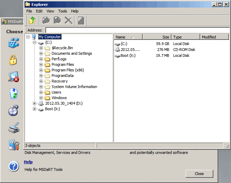
Task: Click the Windows folder icon in tree
Action: tap(47, 98)
